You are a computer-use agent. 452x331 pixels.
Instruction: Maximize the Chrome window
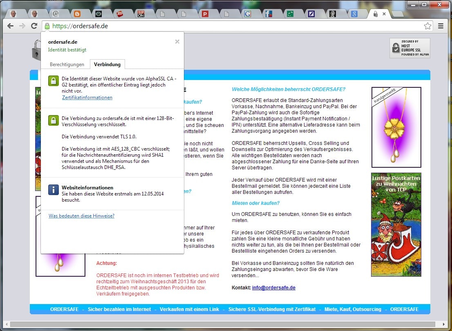(x=425, y=4)
